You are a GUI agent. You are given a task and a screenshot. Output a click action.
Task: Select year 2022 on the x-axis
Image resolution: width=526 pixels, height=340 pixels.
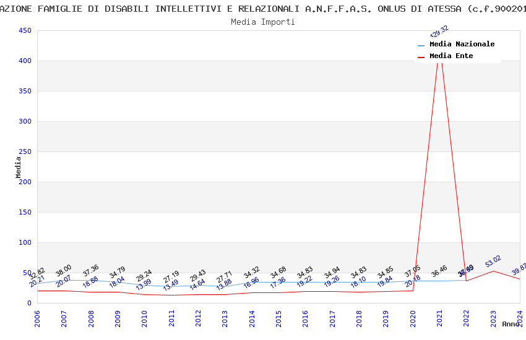[467, 318]
